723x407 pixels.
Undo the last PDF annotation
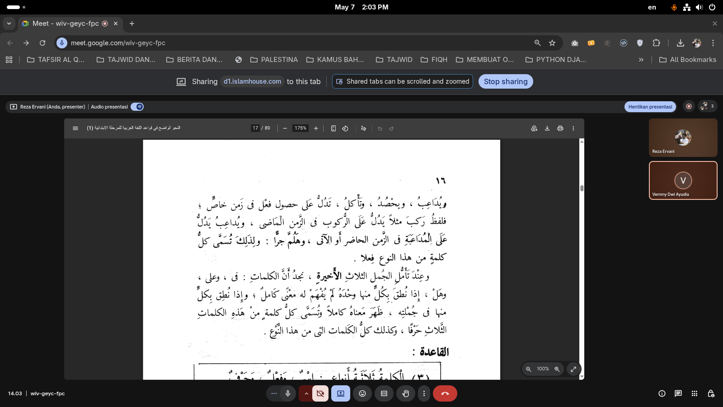click(380, 128)
